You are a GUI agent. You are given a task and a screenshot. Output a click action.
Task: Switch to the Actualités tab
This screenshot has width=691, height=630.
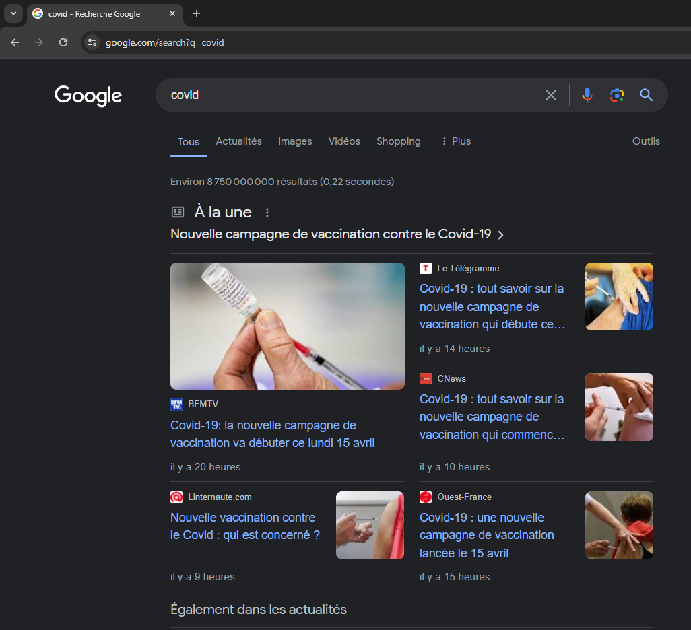pyautogui.click(x=239, y=141)
